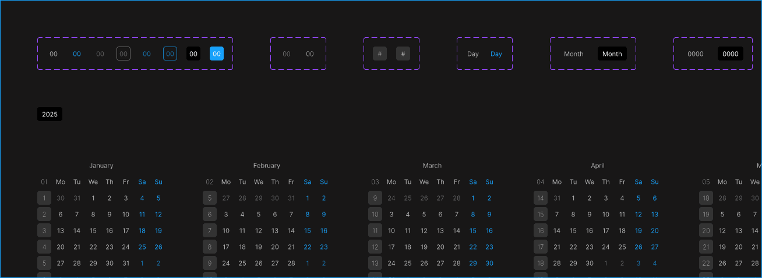762x278 pixels.
Task: Click the white Day label variant
Action: tap(473, 54)
